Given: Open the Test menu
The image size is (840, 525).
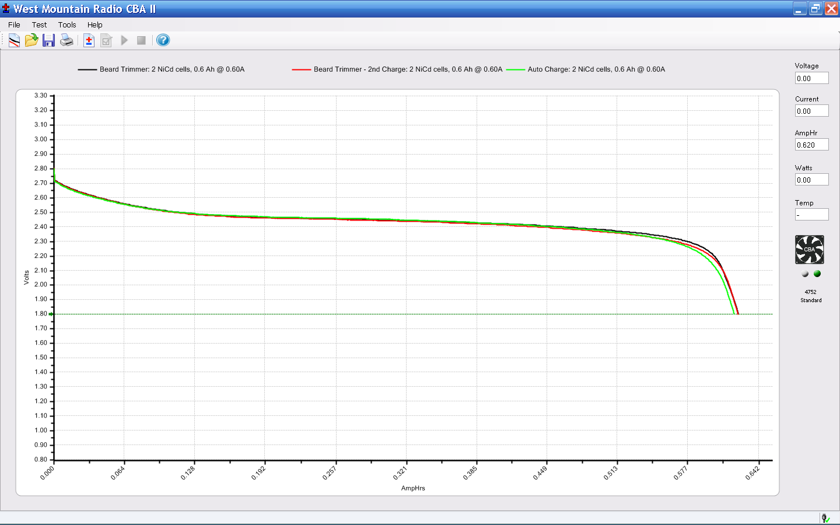Looking at the screenshot, I should coord(39,24).
